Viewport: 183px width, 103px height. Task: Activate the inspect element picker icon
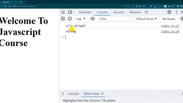[63, 12]
